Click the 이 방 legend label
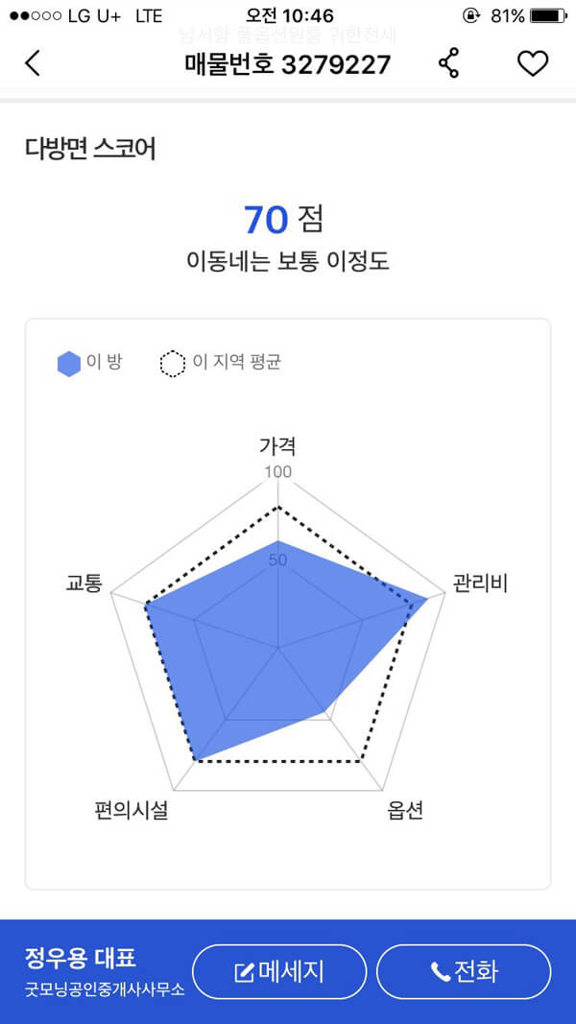 point(105,362)
